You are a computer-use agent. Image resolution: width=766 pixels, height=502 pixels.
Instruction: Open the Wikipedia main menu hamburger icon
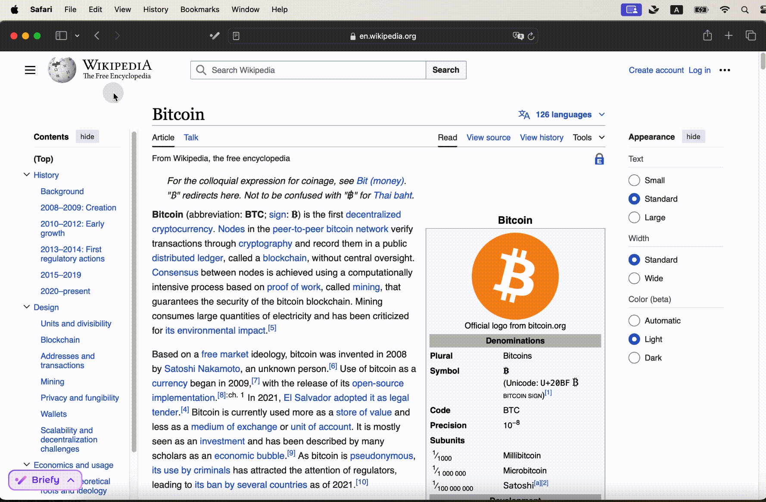(30, 70)
